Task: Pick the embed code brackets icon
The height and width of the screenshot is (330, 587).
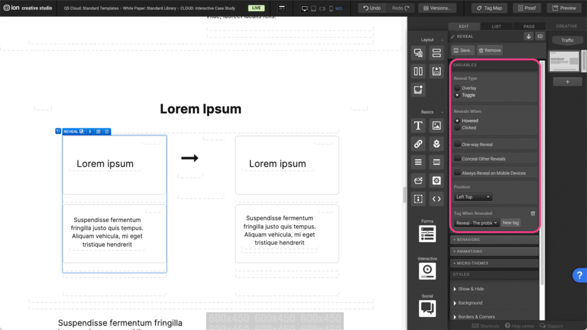Action: (x=436, y=199)
